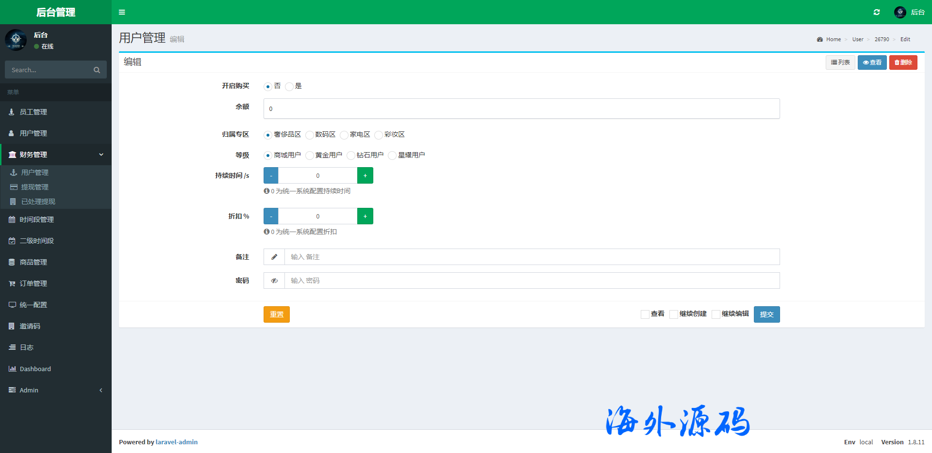Click the eye icon beside password field
This screenshot has width=932, height=453.
(274, 281)
